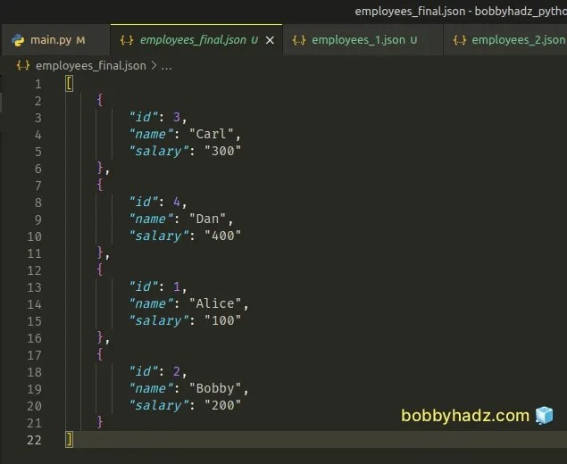This screenshot has width=567, height=464.
Task: Click line number 6 in gutter
Action: coord(38,170)
